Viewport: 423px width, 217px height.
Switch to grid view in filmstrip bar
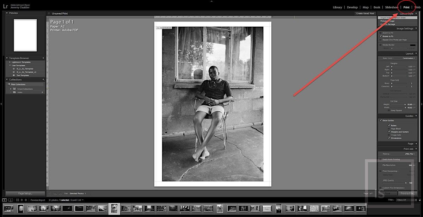coord(17,200)
